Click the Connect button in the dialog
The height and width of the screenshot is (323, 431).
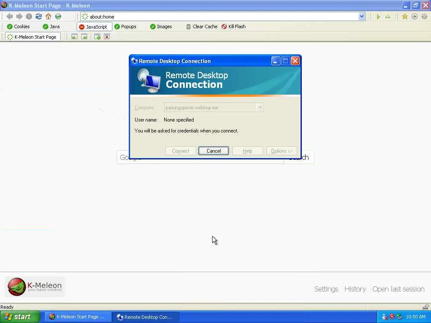181,151
